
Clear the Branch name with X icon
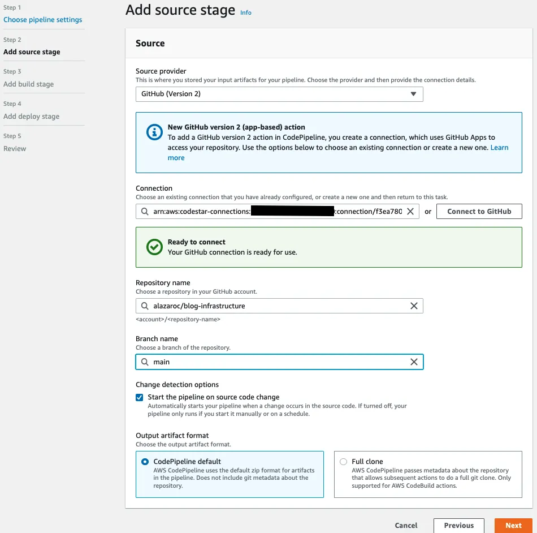click(414, 362)
